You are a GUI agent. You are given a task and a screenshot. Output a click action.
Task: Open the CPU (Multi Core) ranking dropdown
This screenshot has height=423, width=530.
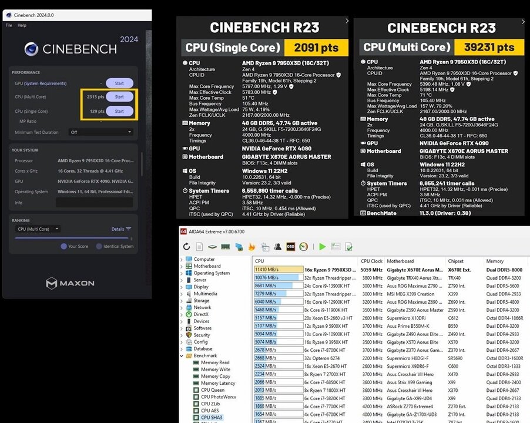(38, 229)
